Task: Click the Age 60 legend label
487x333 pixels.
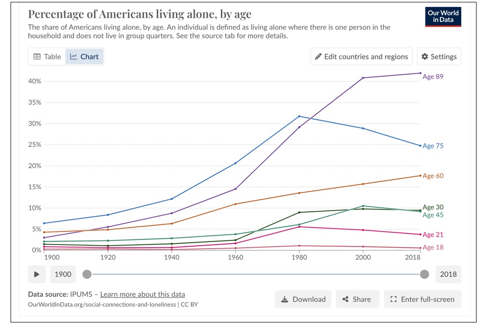Action: click(x=433, y=176)
